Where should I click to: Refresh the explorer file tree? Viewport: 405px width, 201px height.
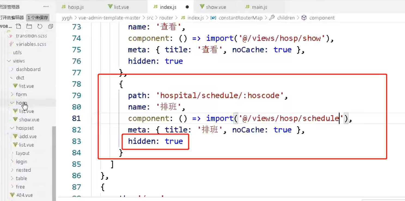pyautogui.click(x=40, y=26)
